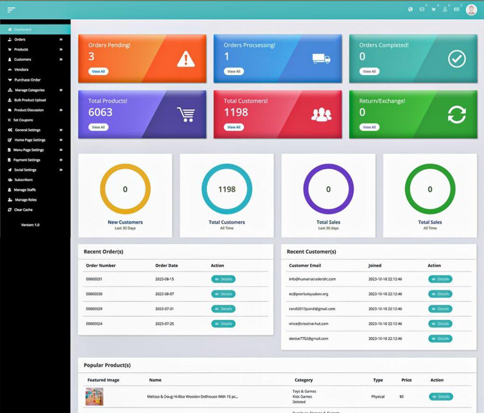Image resolution: width=484 pixels, height=413 pixels.
Task: Expand the Manage Categories sidebar submenu
Action: click(60, 90)
